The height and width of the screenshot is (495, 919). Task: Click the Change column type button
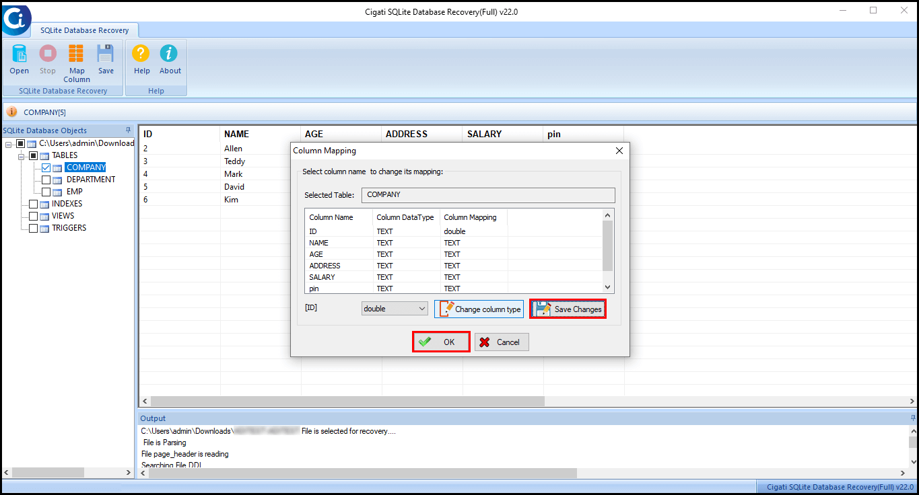[x=479, y=309]
